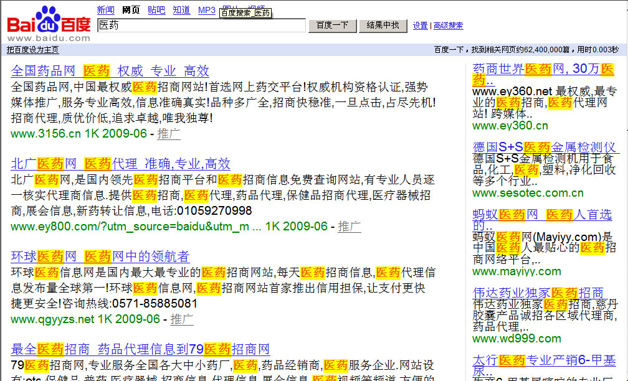Screen dimensions: 628x381
Task: Go to the 知道 tab
Action: [181, 11]
